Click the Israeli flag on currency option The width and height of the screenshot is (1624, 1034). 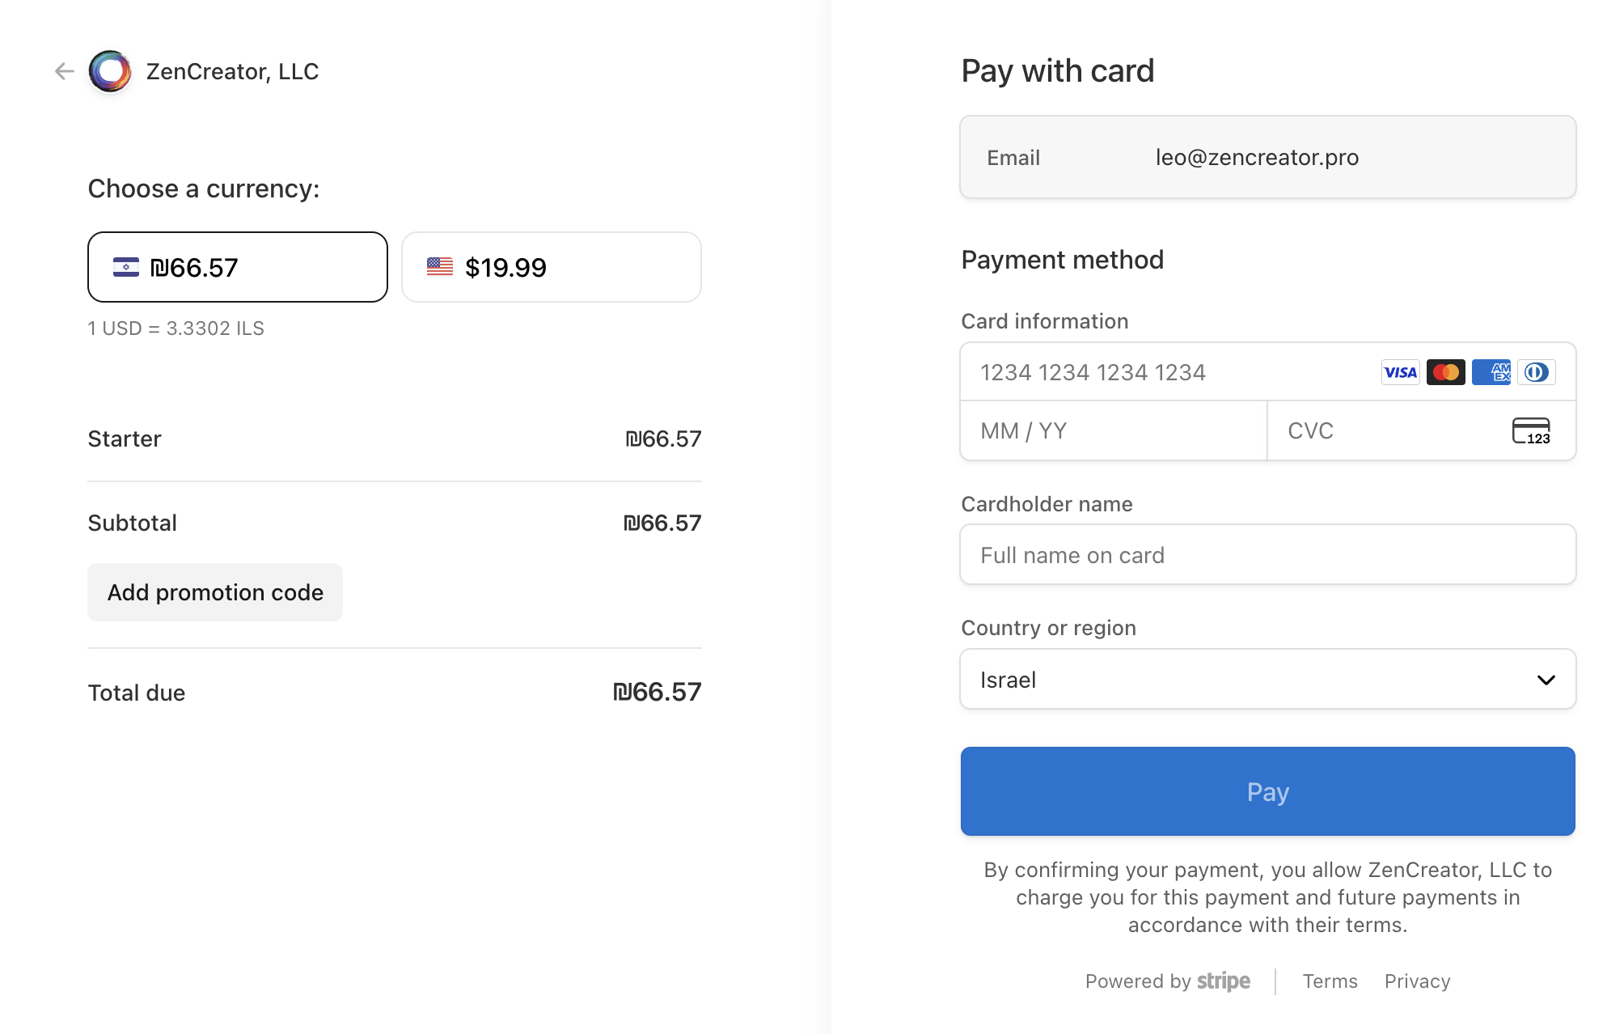(x=126, y=267)
